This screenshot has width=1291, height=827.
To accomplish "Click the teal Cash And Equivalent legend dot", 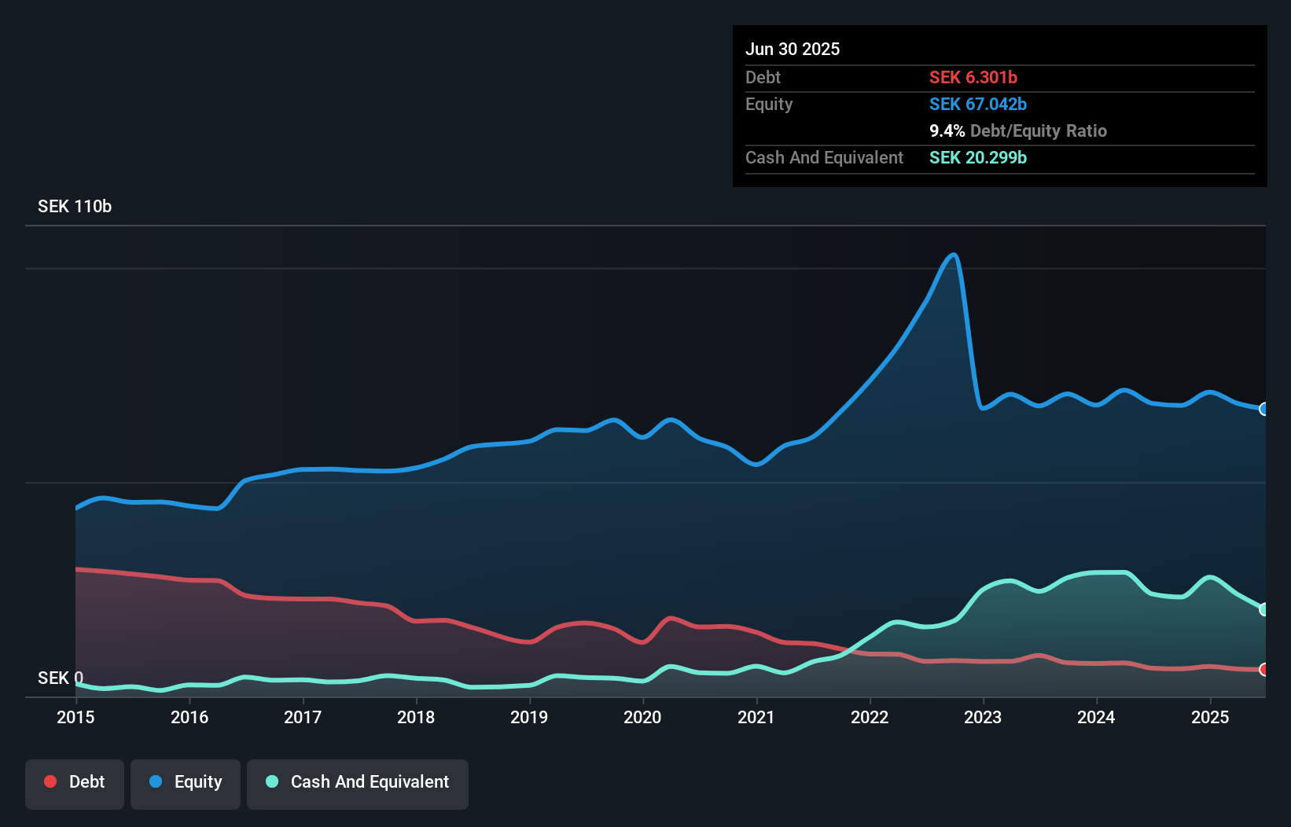I will (272, 781).
